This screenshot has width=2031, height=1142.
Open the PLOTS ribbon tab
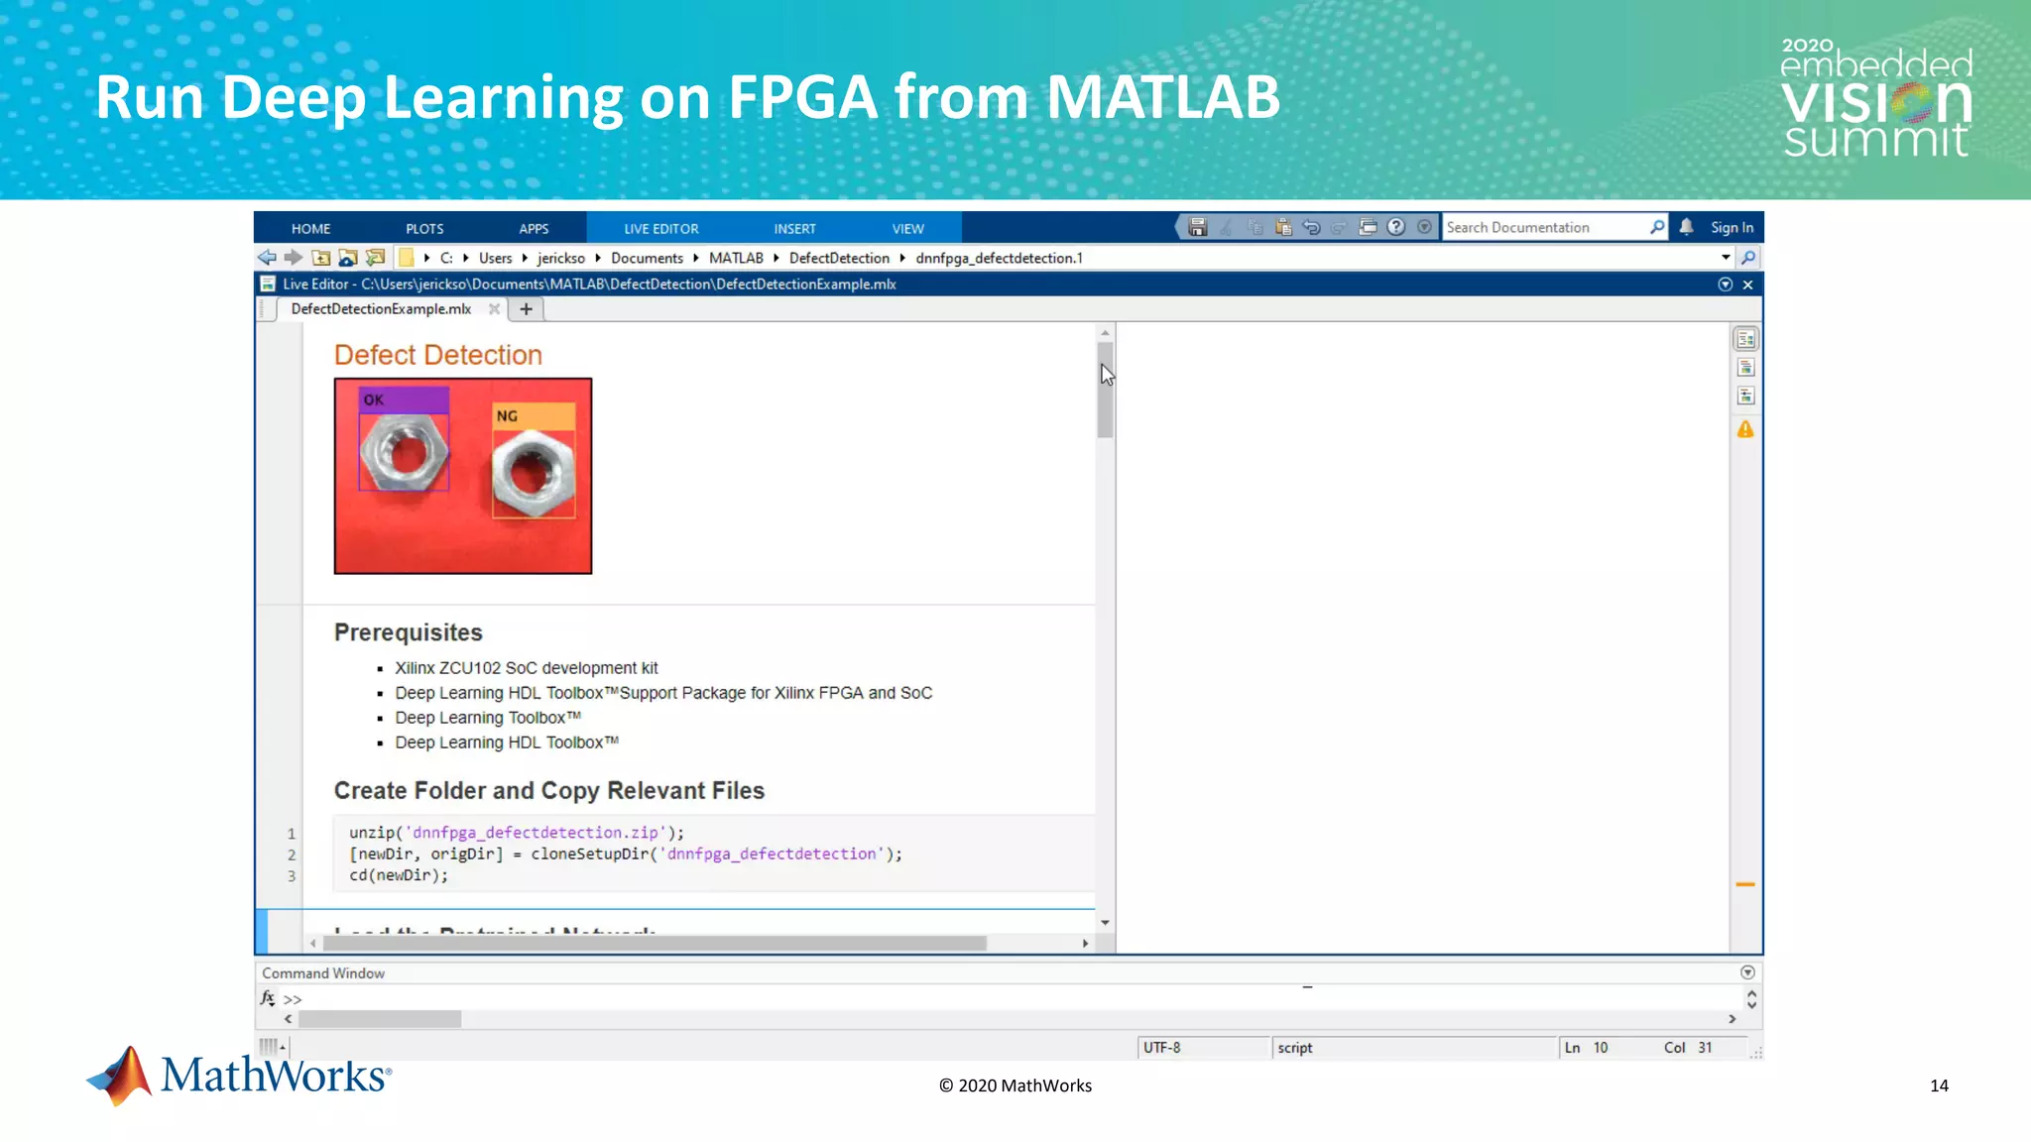pos(424,228)
